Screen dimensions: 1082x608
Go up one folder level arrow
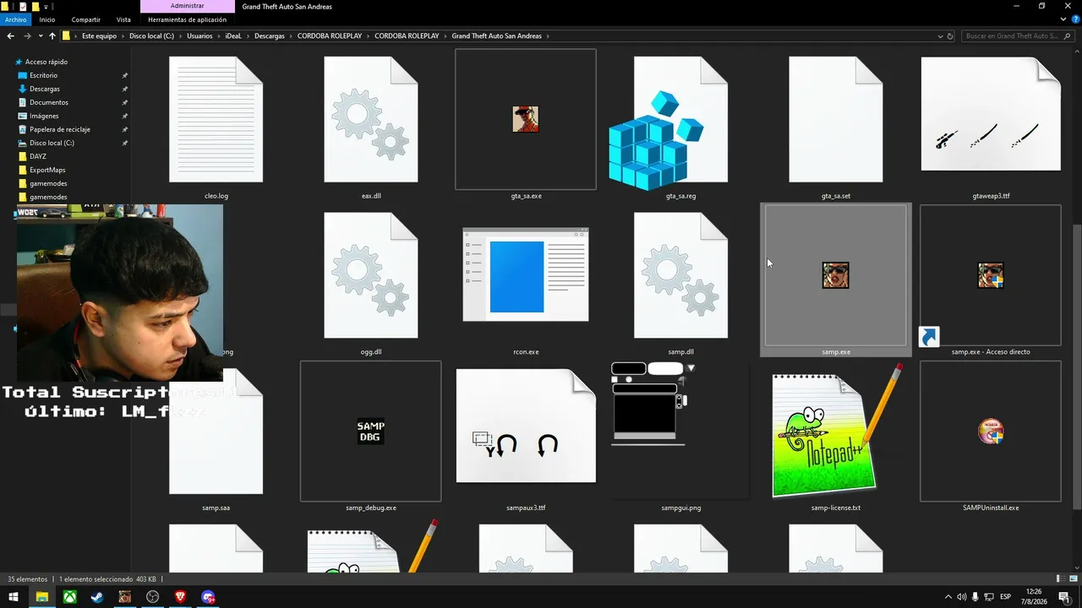(52, 36)
